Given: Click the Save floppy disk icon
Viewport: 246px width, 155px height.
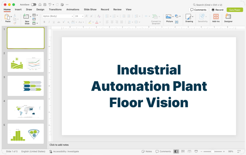Looking at the screenshot, I should pos(45,5).
